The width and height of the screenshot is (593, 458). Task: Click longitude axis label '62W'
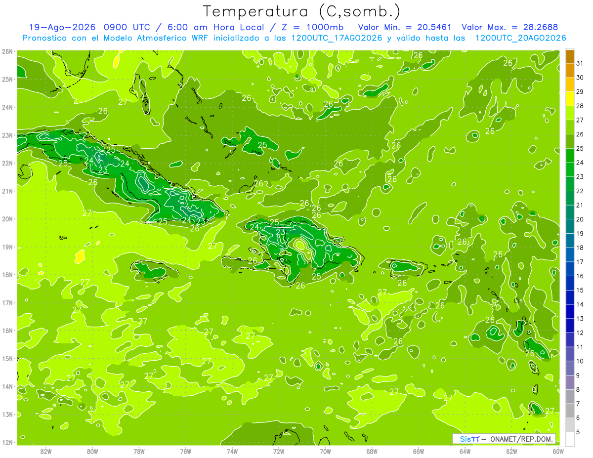coord(511,451)
